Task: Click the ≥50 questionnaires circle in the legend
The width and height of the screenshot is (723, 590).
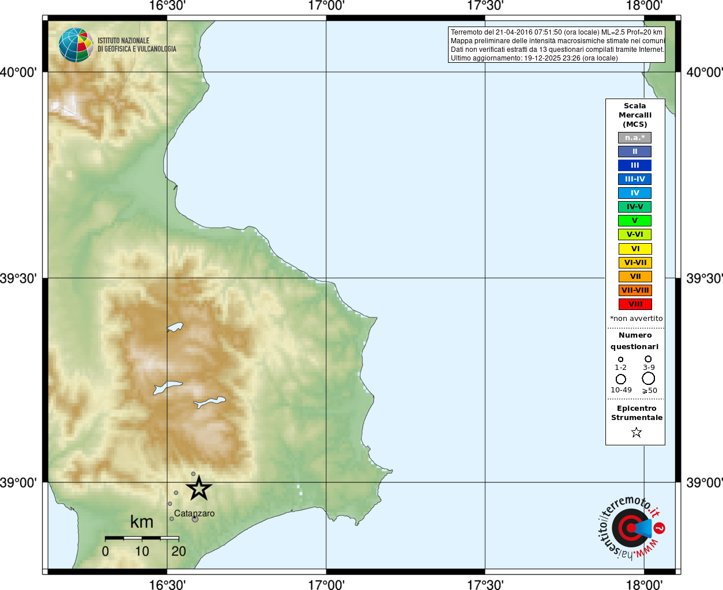Action: [x=649, y=378]
